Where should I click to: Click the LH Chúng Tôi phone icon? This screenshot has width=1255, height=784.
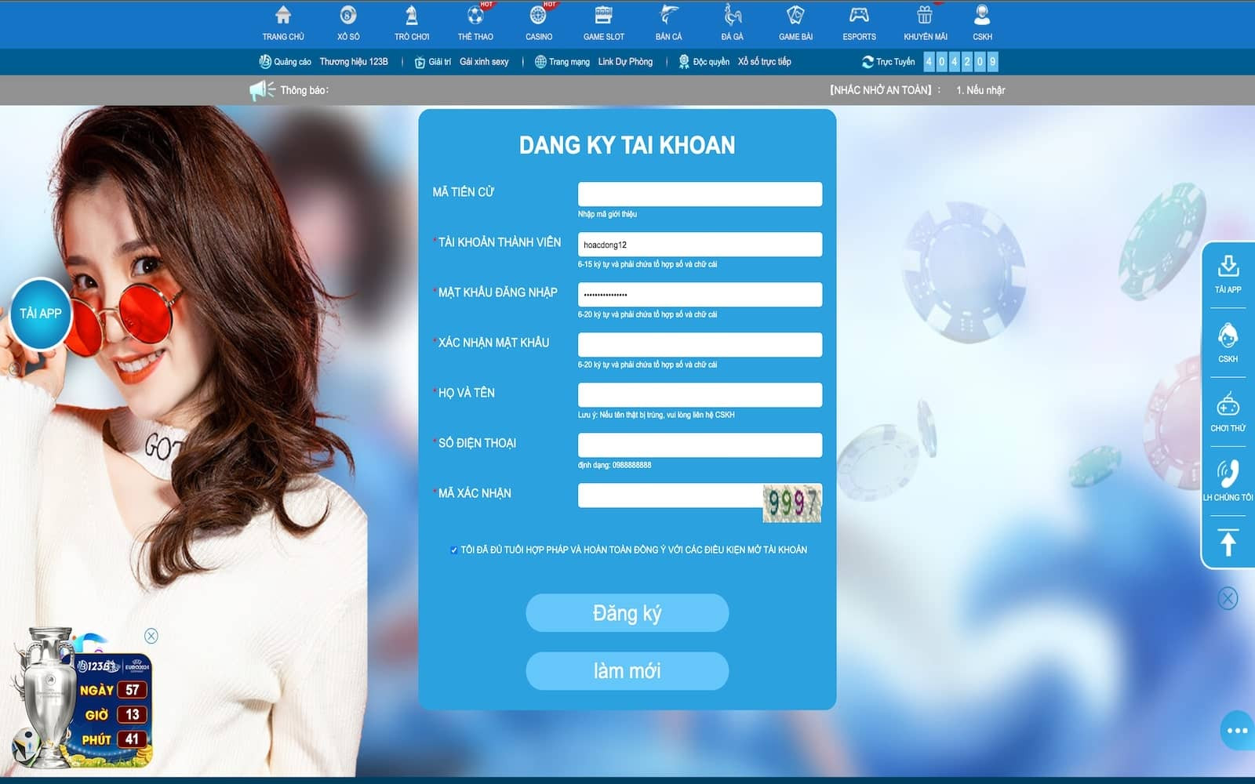pyautogui.click(x=1228, y=474)
